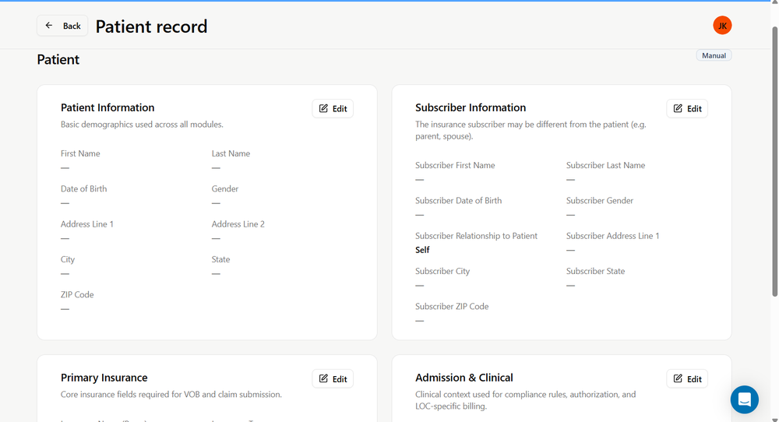
Task: Click the Subscriber Address Line 1 label
Action: click(612, 236)
